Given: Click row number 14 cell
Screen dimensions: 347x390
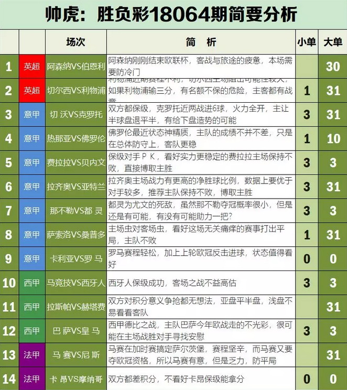Looking at the screenshot, I should point(9,379).
